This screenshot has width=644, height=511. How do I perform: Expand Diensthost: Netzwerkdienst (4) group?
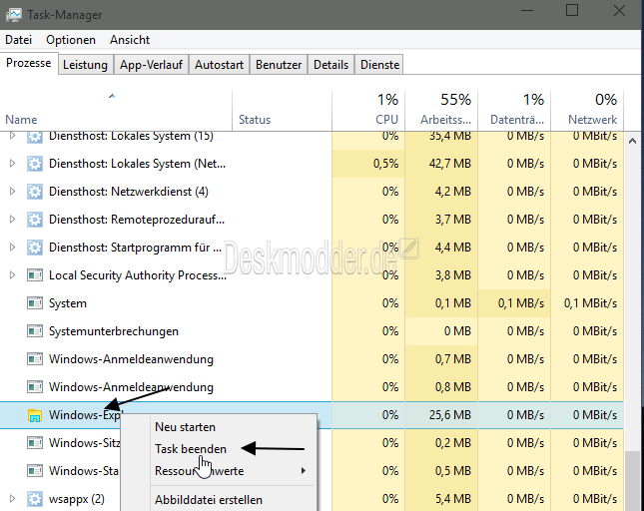(x=12, y=192)
